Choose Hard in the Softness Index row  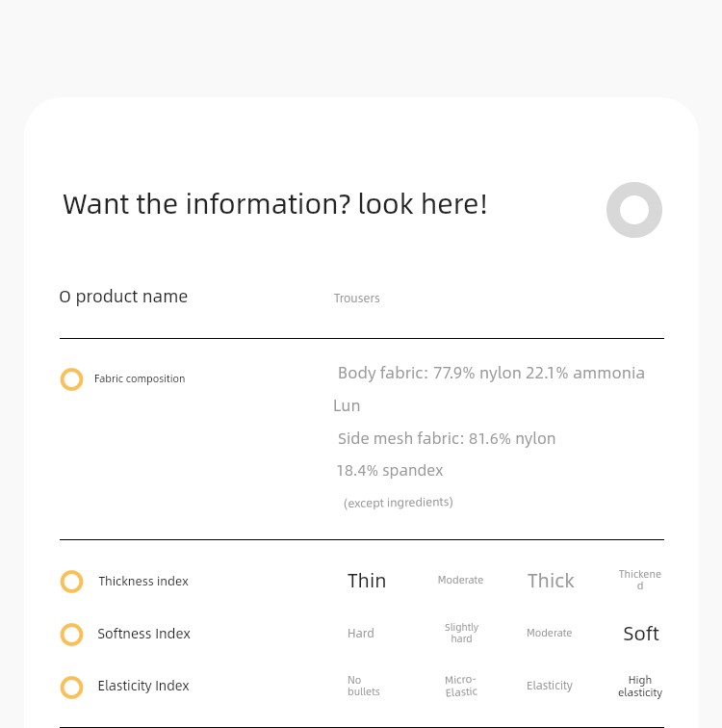(x=361, y=634)
